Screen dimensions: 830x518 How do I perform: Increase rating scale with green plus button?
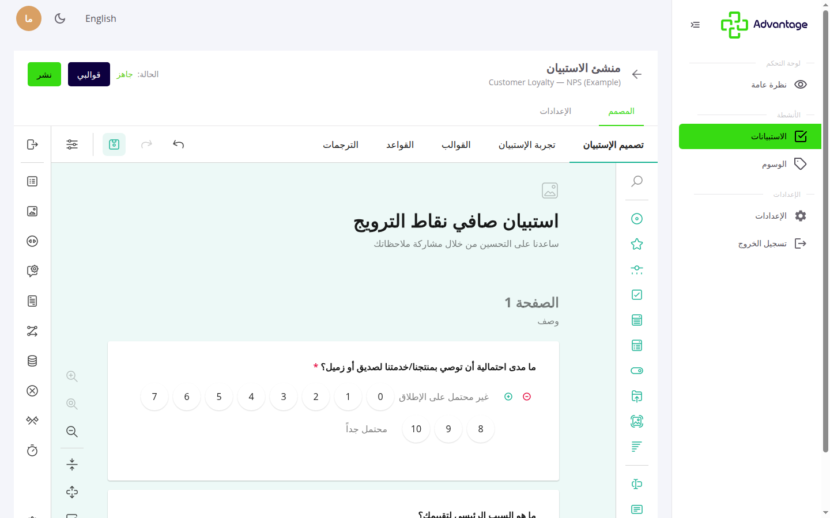[x=508, y=397]
